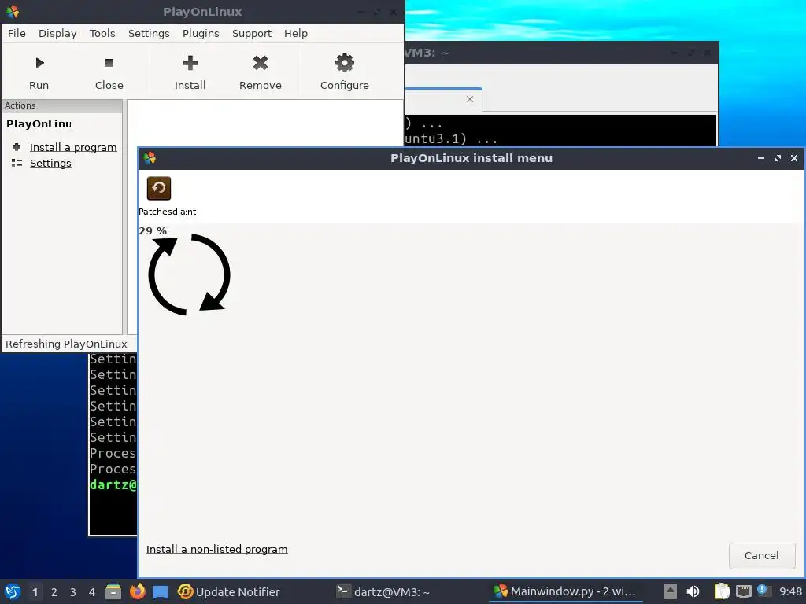Click the Close stop toolbar button
This screenshot has width=806, height=604.
109,72
